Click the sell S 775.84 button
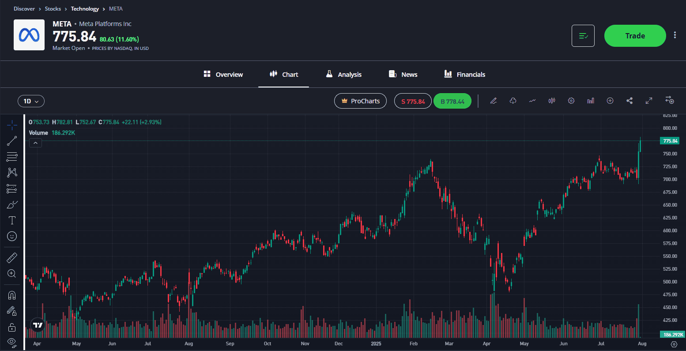 [x=413, y=101]
